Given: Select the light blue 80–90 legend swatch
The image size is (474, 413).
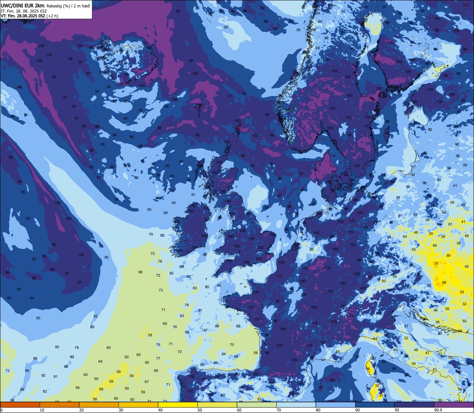Looking at the screenshot, I should (336, 404).
